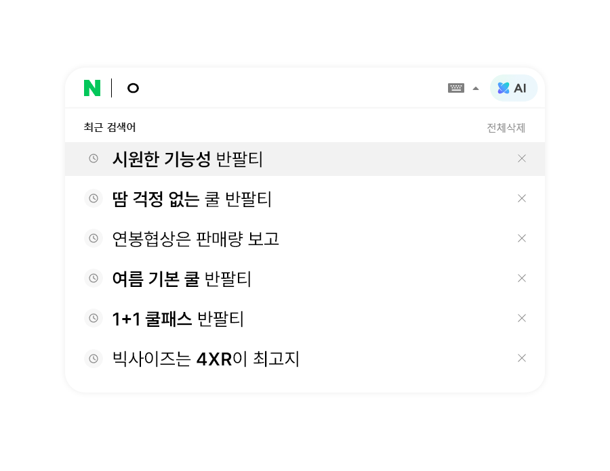Image resolution: width=610 pixels, height=471 pixels.
Task: Click clock icon beside 1+1 쿨패스 반팔티
Action: (x=94, y=318)
